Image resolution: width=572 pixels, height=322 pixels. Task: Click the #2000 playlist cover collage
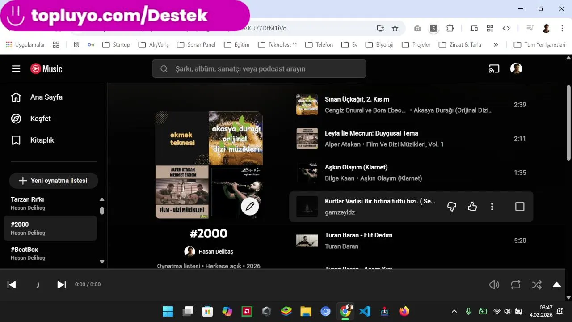point(209,165)
